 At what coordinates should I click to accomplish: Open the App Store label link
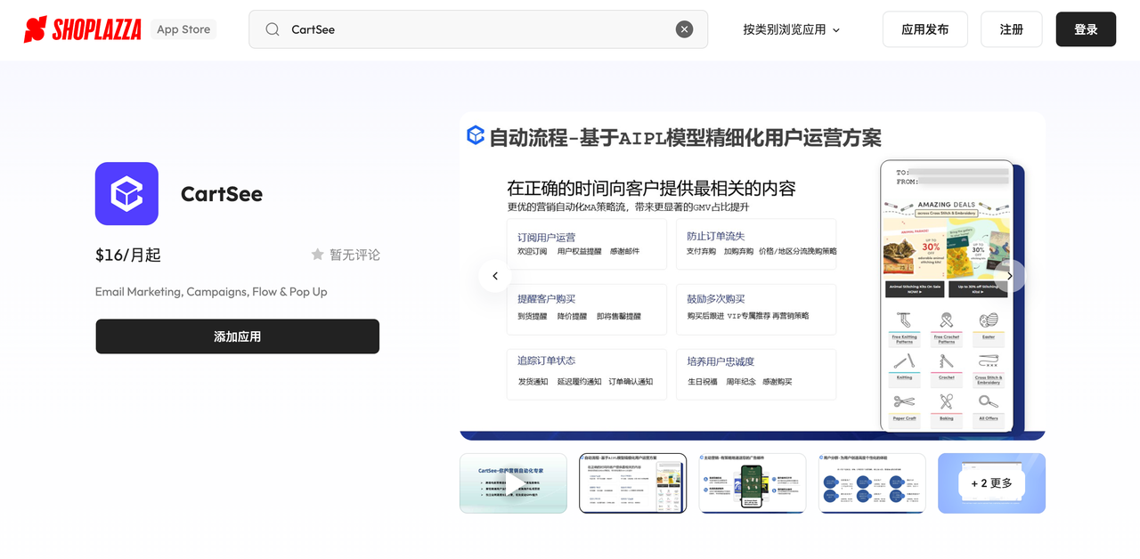[x=183, y=29]
